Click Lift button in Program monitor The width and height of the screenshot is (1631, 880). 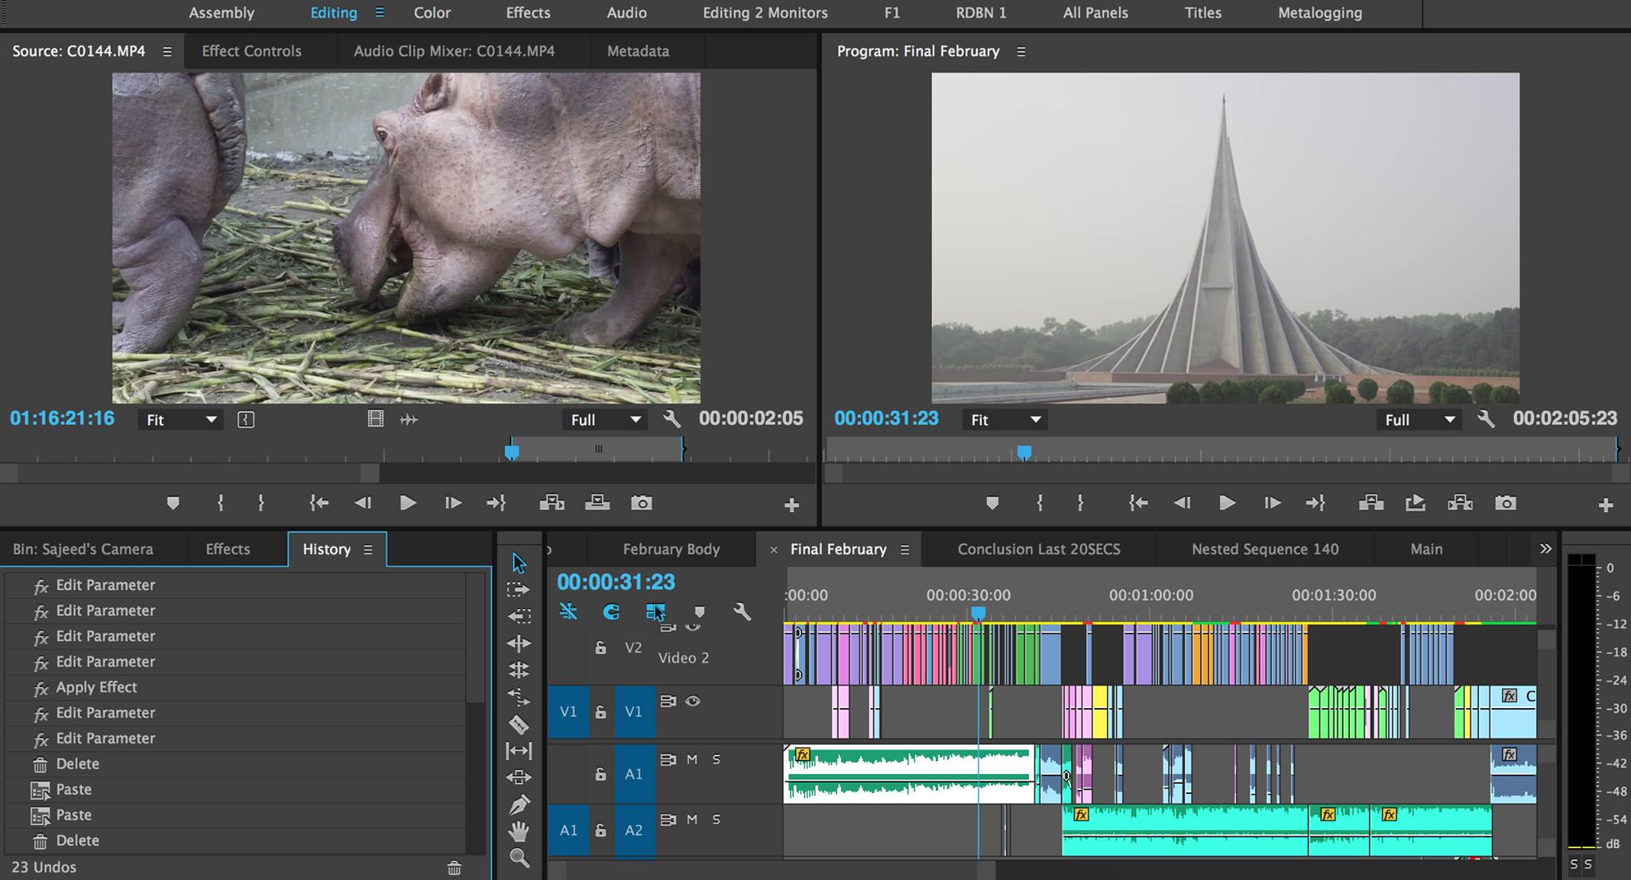[x=1371, y=503]
